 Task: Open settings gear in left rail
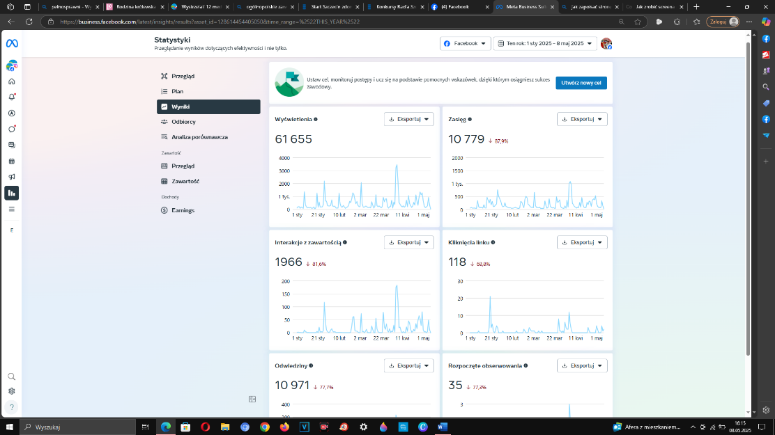point(12,391)
